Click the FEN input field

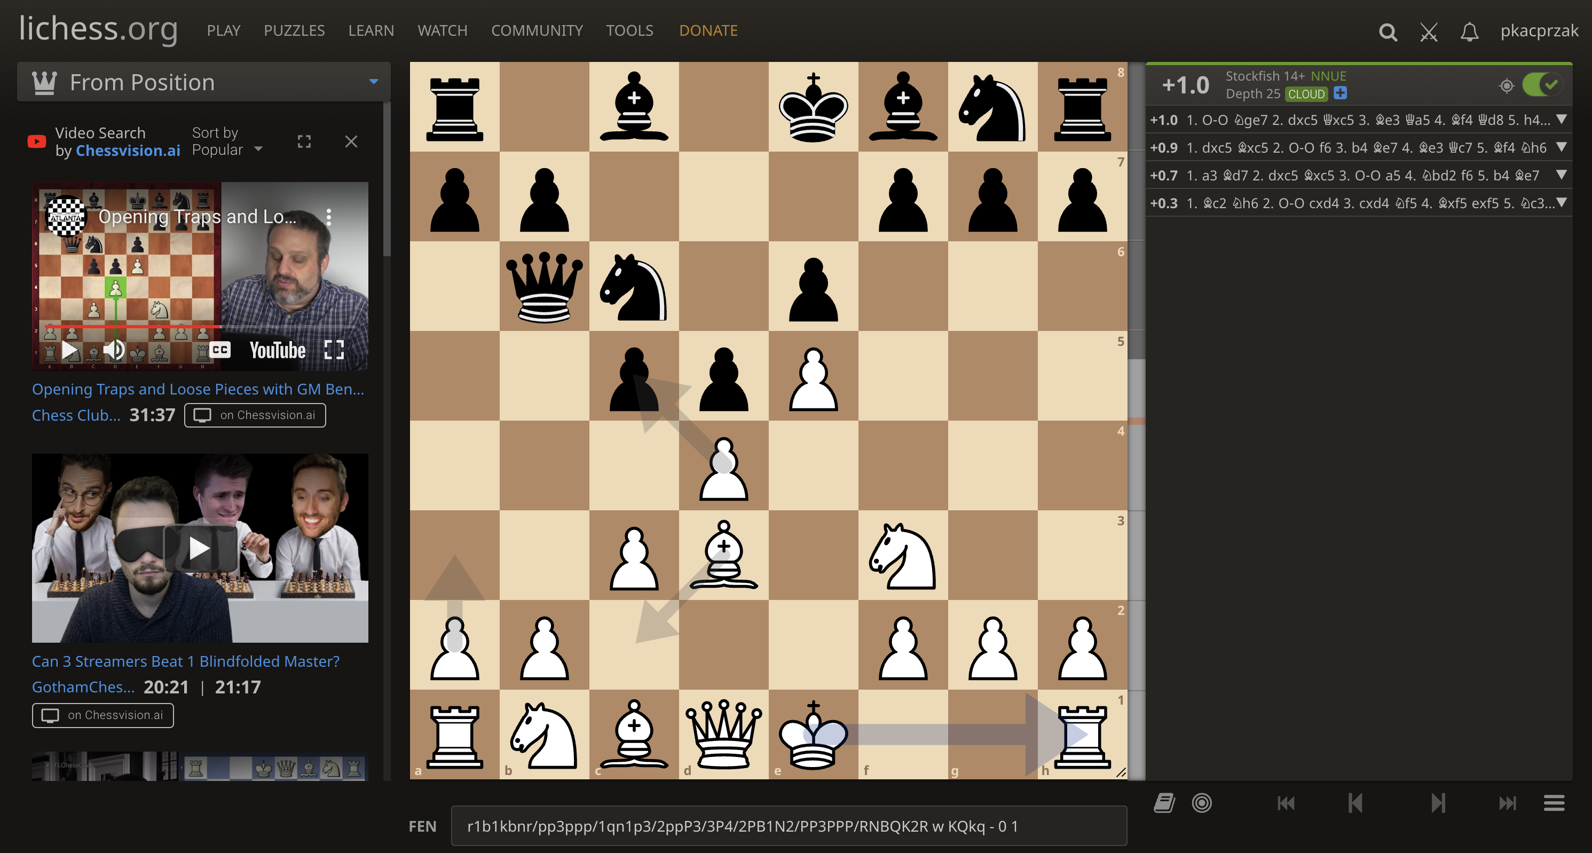tap(796, 825)
